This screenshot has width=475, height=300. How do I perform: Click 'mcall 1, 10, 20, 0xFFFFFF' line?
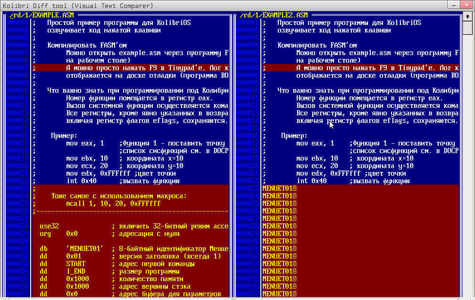(113, 203)
